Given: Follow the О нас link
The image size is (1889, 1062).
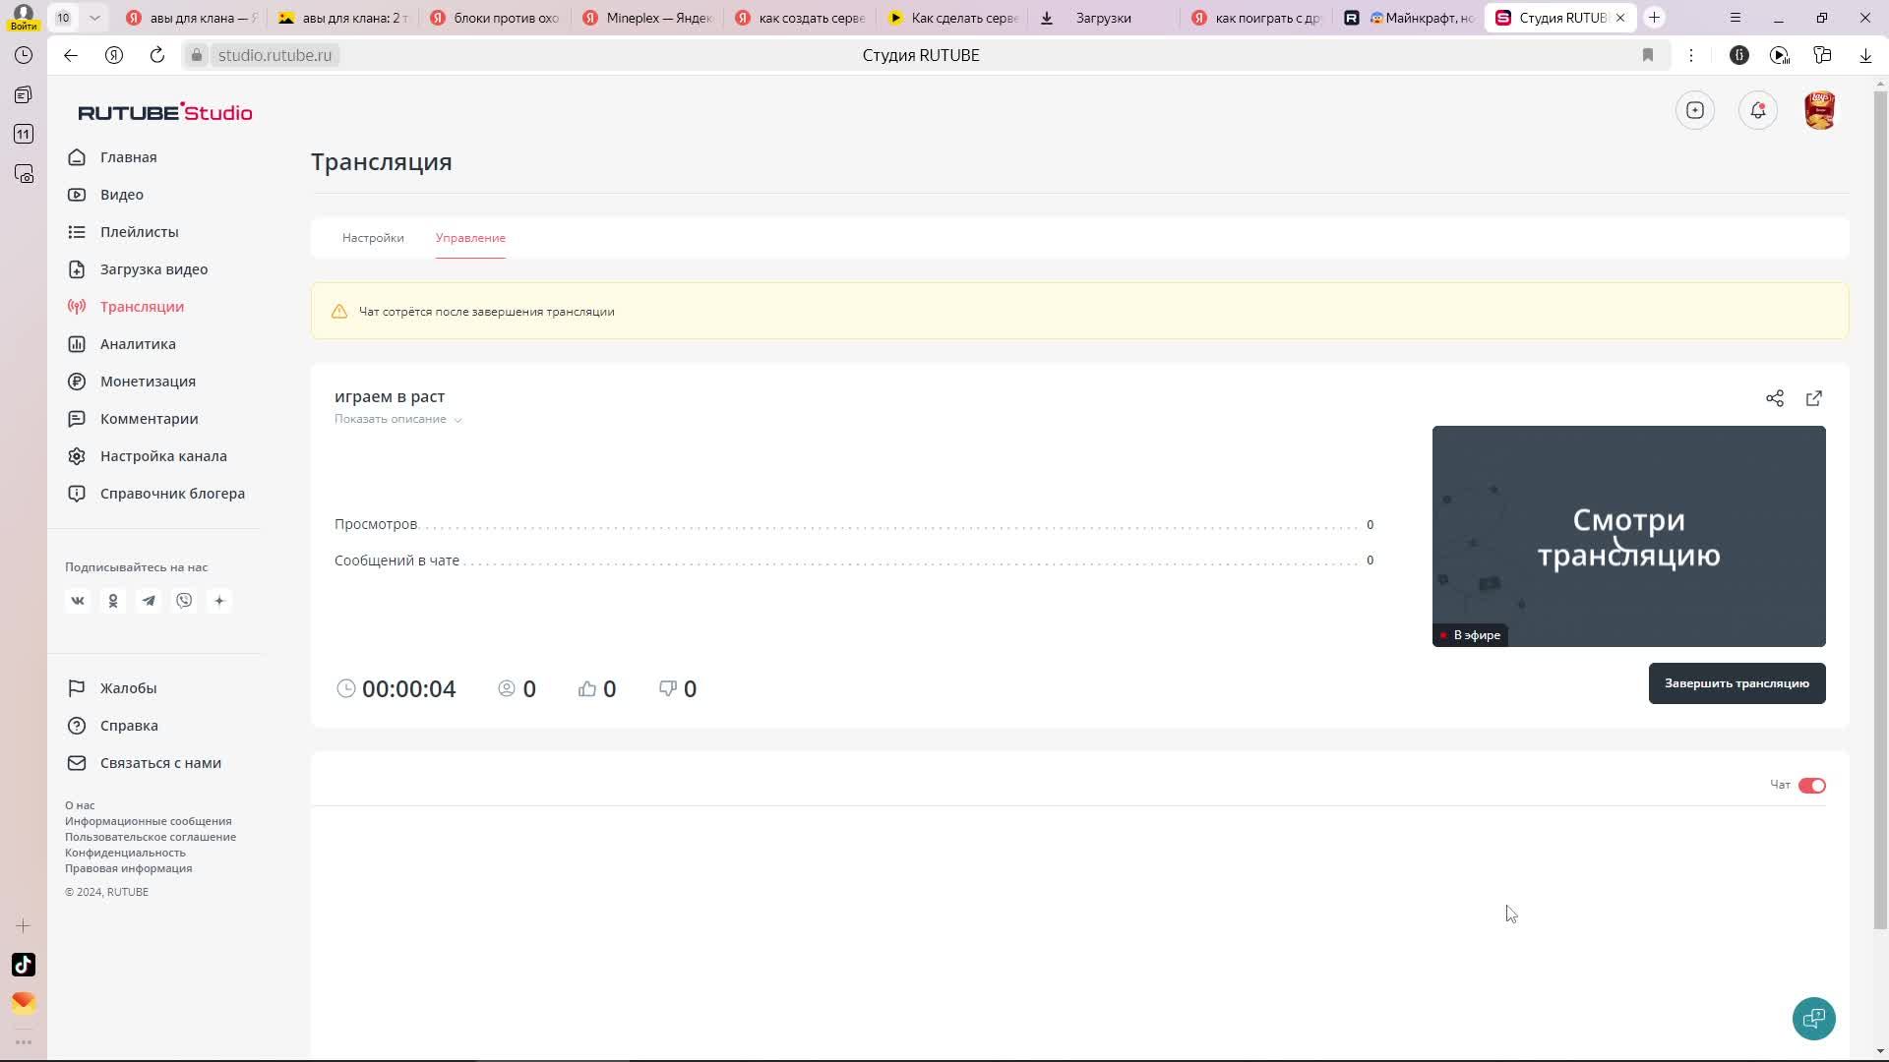Looking at the screenshot, I should 80,805.
